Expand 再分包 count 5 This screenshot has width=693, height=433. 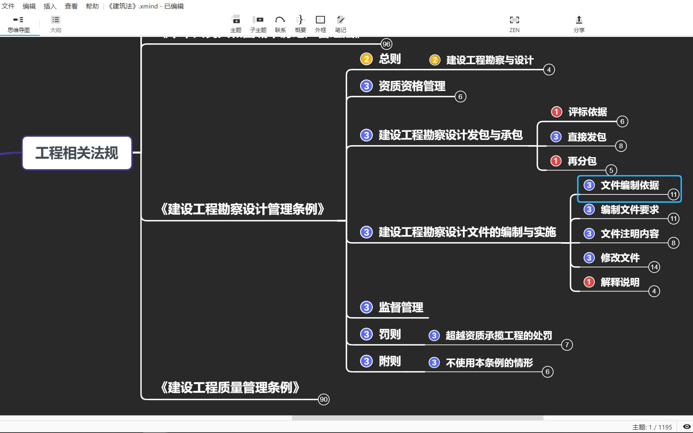611,170
